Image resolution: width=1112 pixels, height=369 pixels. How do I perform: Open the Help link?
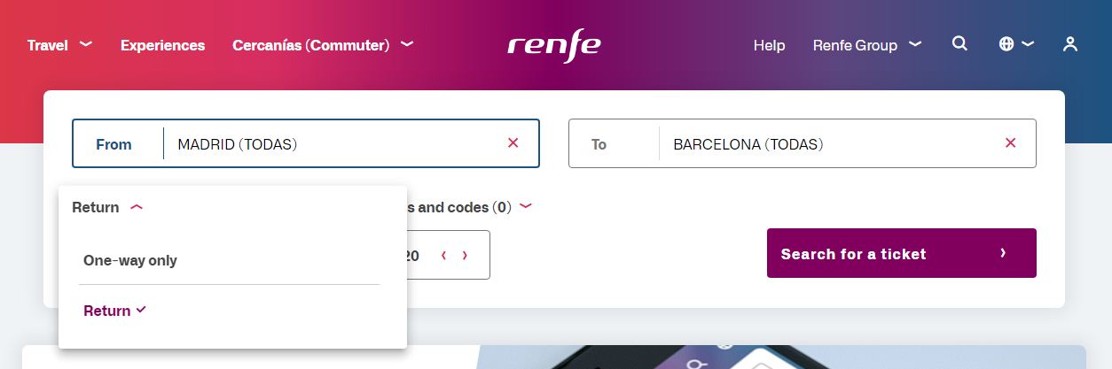tap(769, 45)
